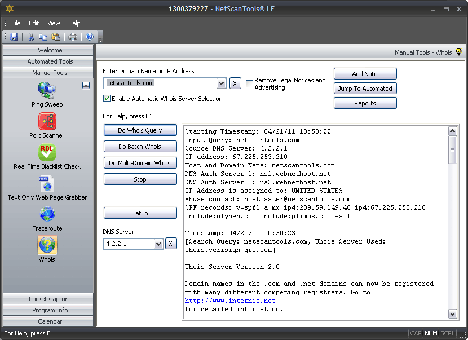Click the NUM indicator in status bar
Screen dimensions: 468x340
pyautogui.click(x=431, y=333)
